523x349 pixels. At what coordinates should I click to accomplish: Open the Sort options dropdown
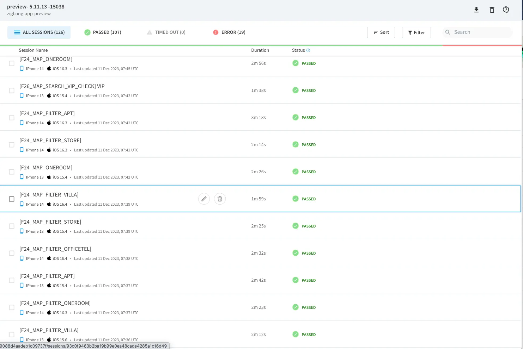(x=381, y=32)
